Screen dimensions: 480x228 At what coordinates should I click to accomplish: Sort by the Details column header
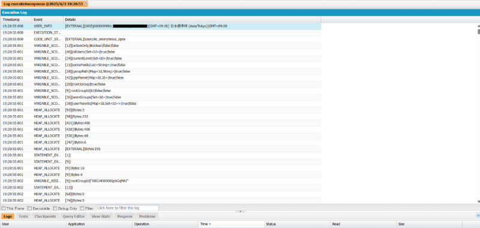pyautogui.click(x=192, y=20)
